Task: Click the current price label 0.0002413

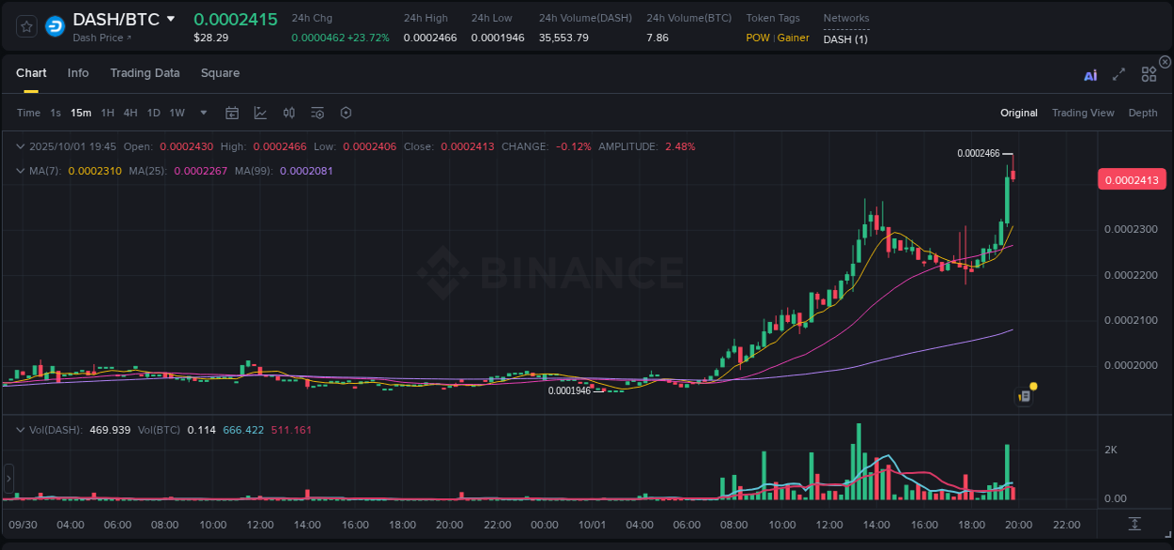Action: pos(1131,179)
